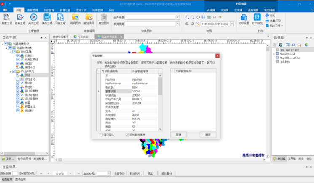Click the 新建工程 (New Project) icon
Image resolution: width=314 pixels, height=183 pixels.
coord(6,18)
